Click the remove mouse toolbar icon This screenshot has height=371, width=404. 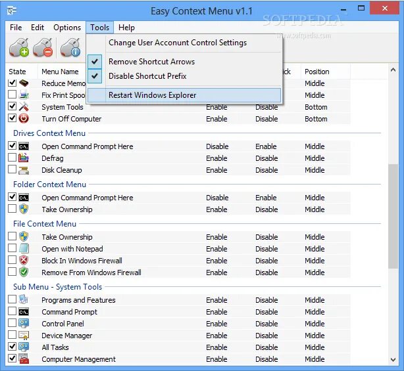click(43, 47)
